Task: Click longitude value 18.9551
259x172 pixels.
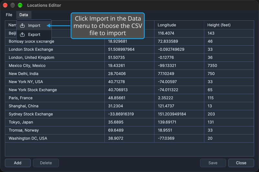Action: (x=165, y=130)
